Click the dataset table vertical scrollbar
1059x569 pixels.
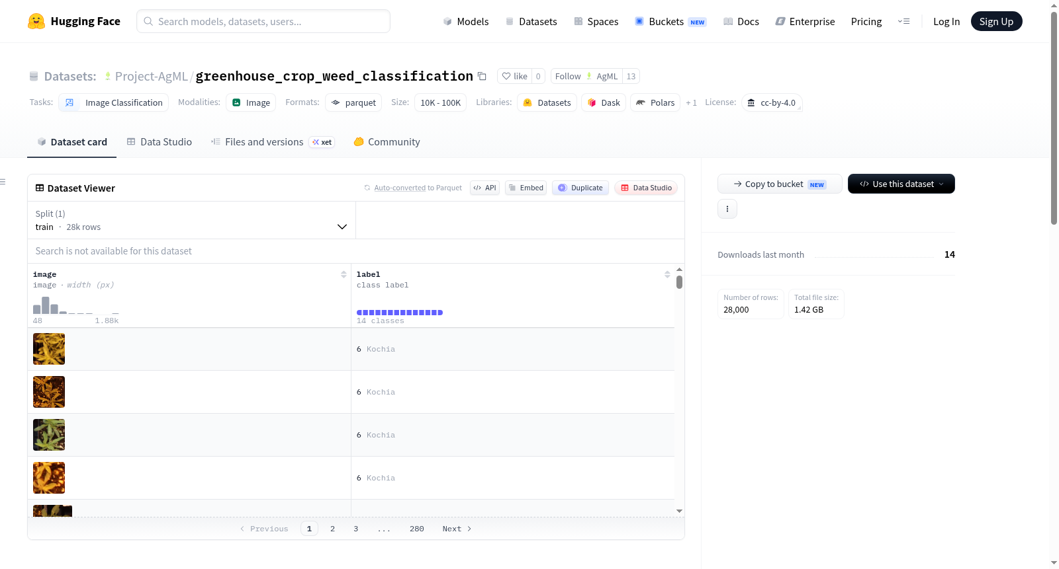679,282
